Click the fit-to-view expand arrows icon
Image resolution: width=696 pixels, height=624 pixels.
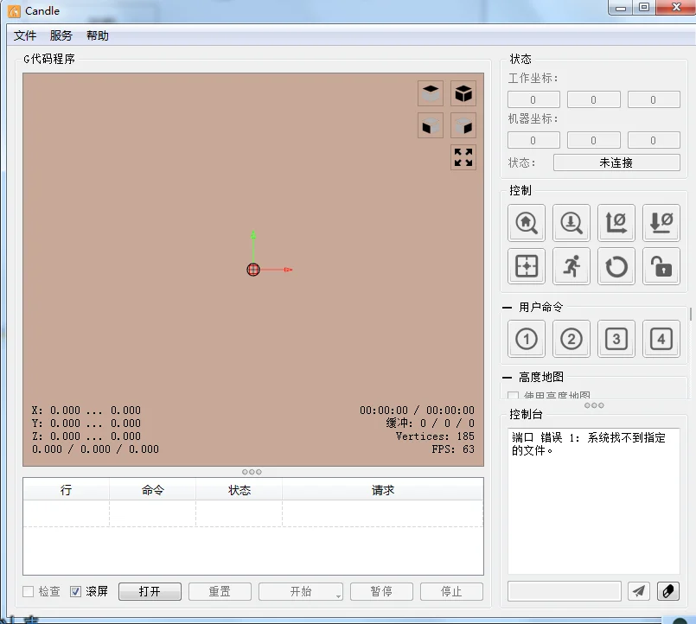(x=463, y=157)
